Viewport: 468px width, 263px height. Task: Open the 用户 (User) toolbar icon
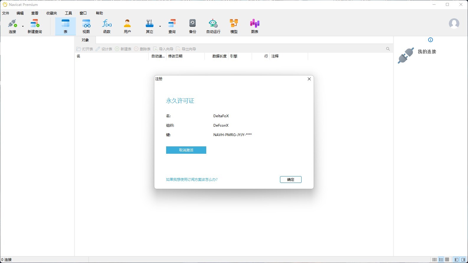[127, 26]
